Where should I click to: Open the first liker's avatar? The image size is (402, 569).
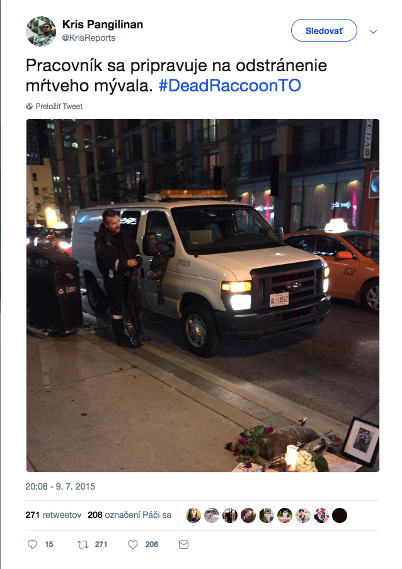point(193,515)
